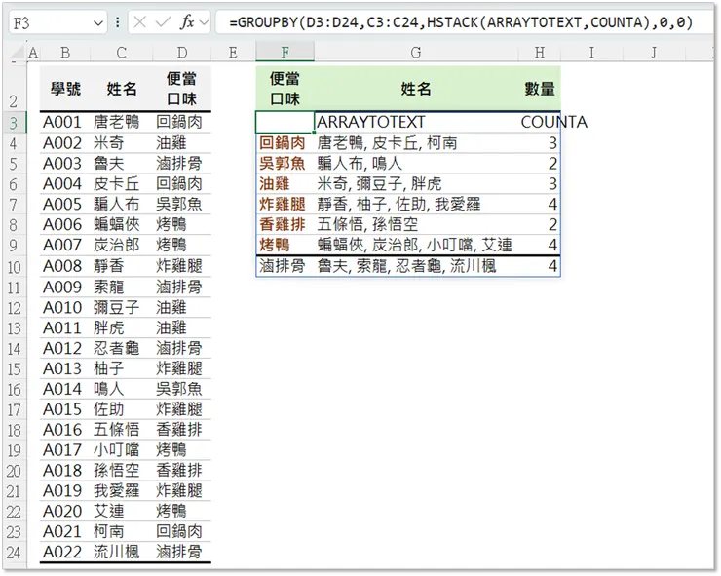721x576 pixels.
Task: Select column C header
Action: (122, 53)
